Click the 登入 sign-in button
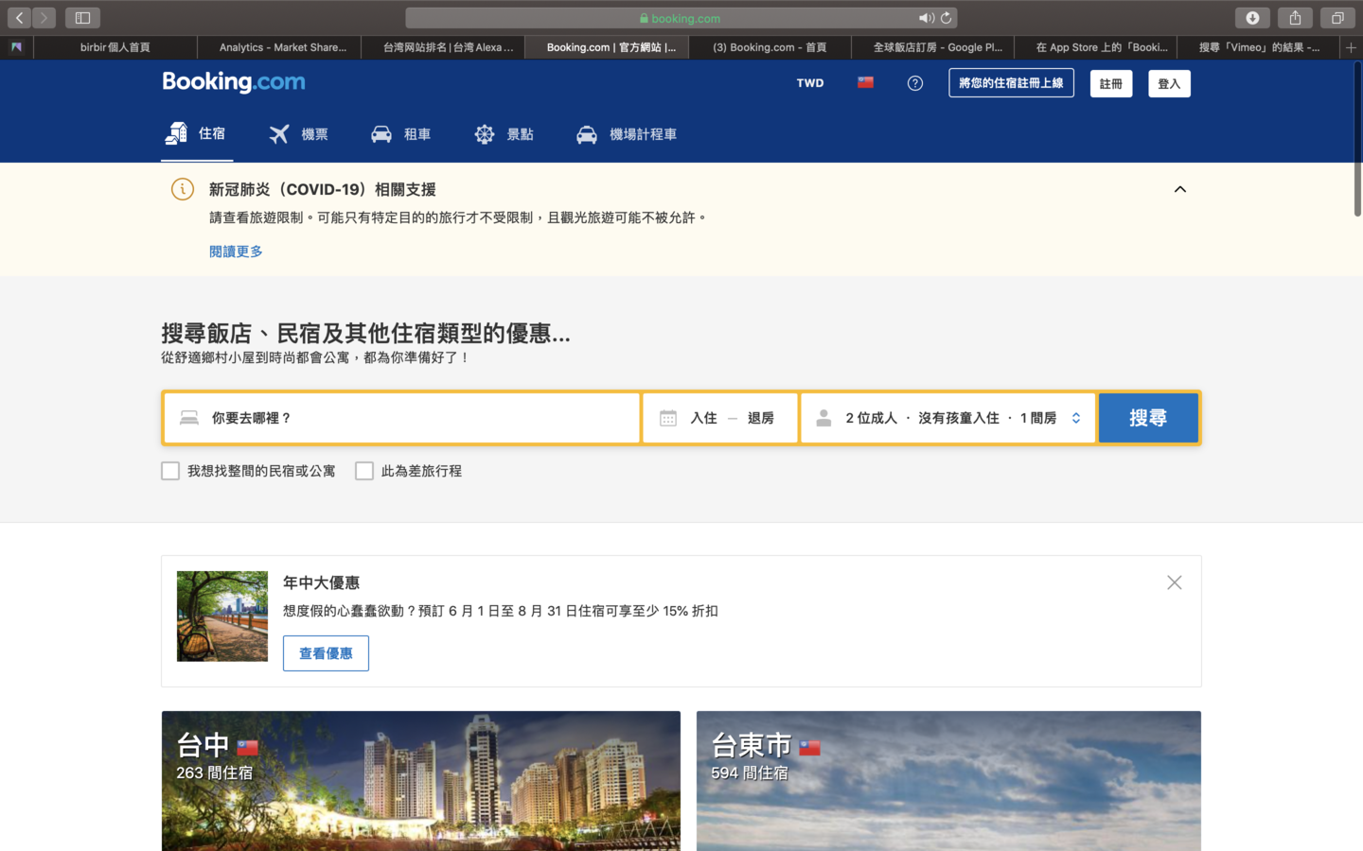 (x=1170, y=83)
